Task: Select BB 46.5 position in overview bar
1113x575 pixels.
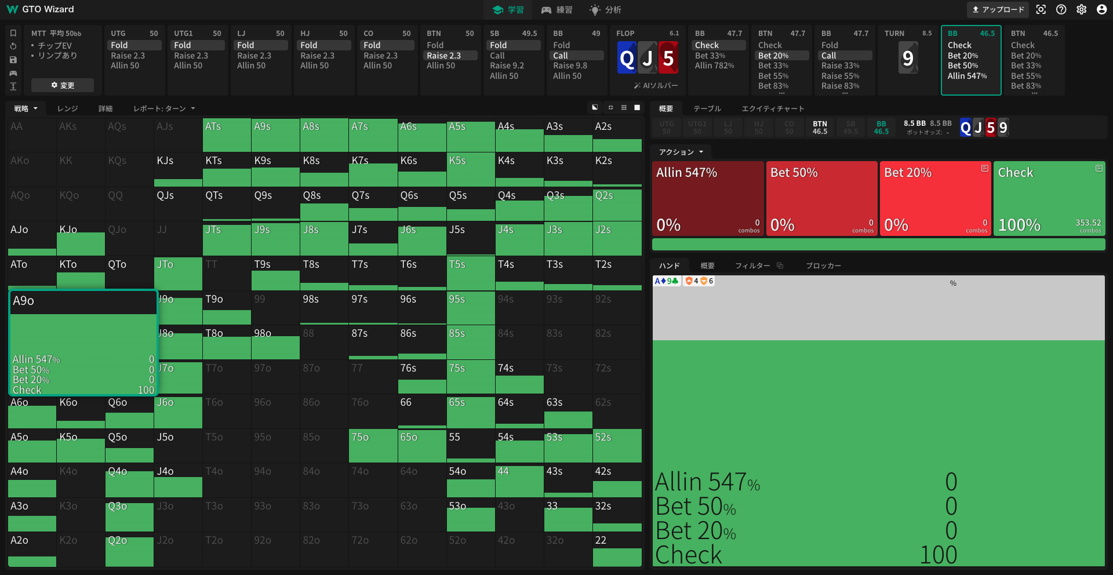Action: click(881, 128)
